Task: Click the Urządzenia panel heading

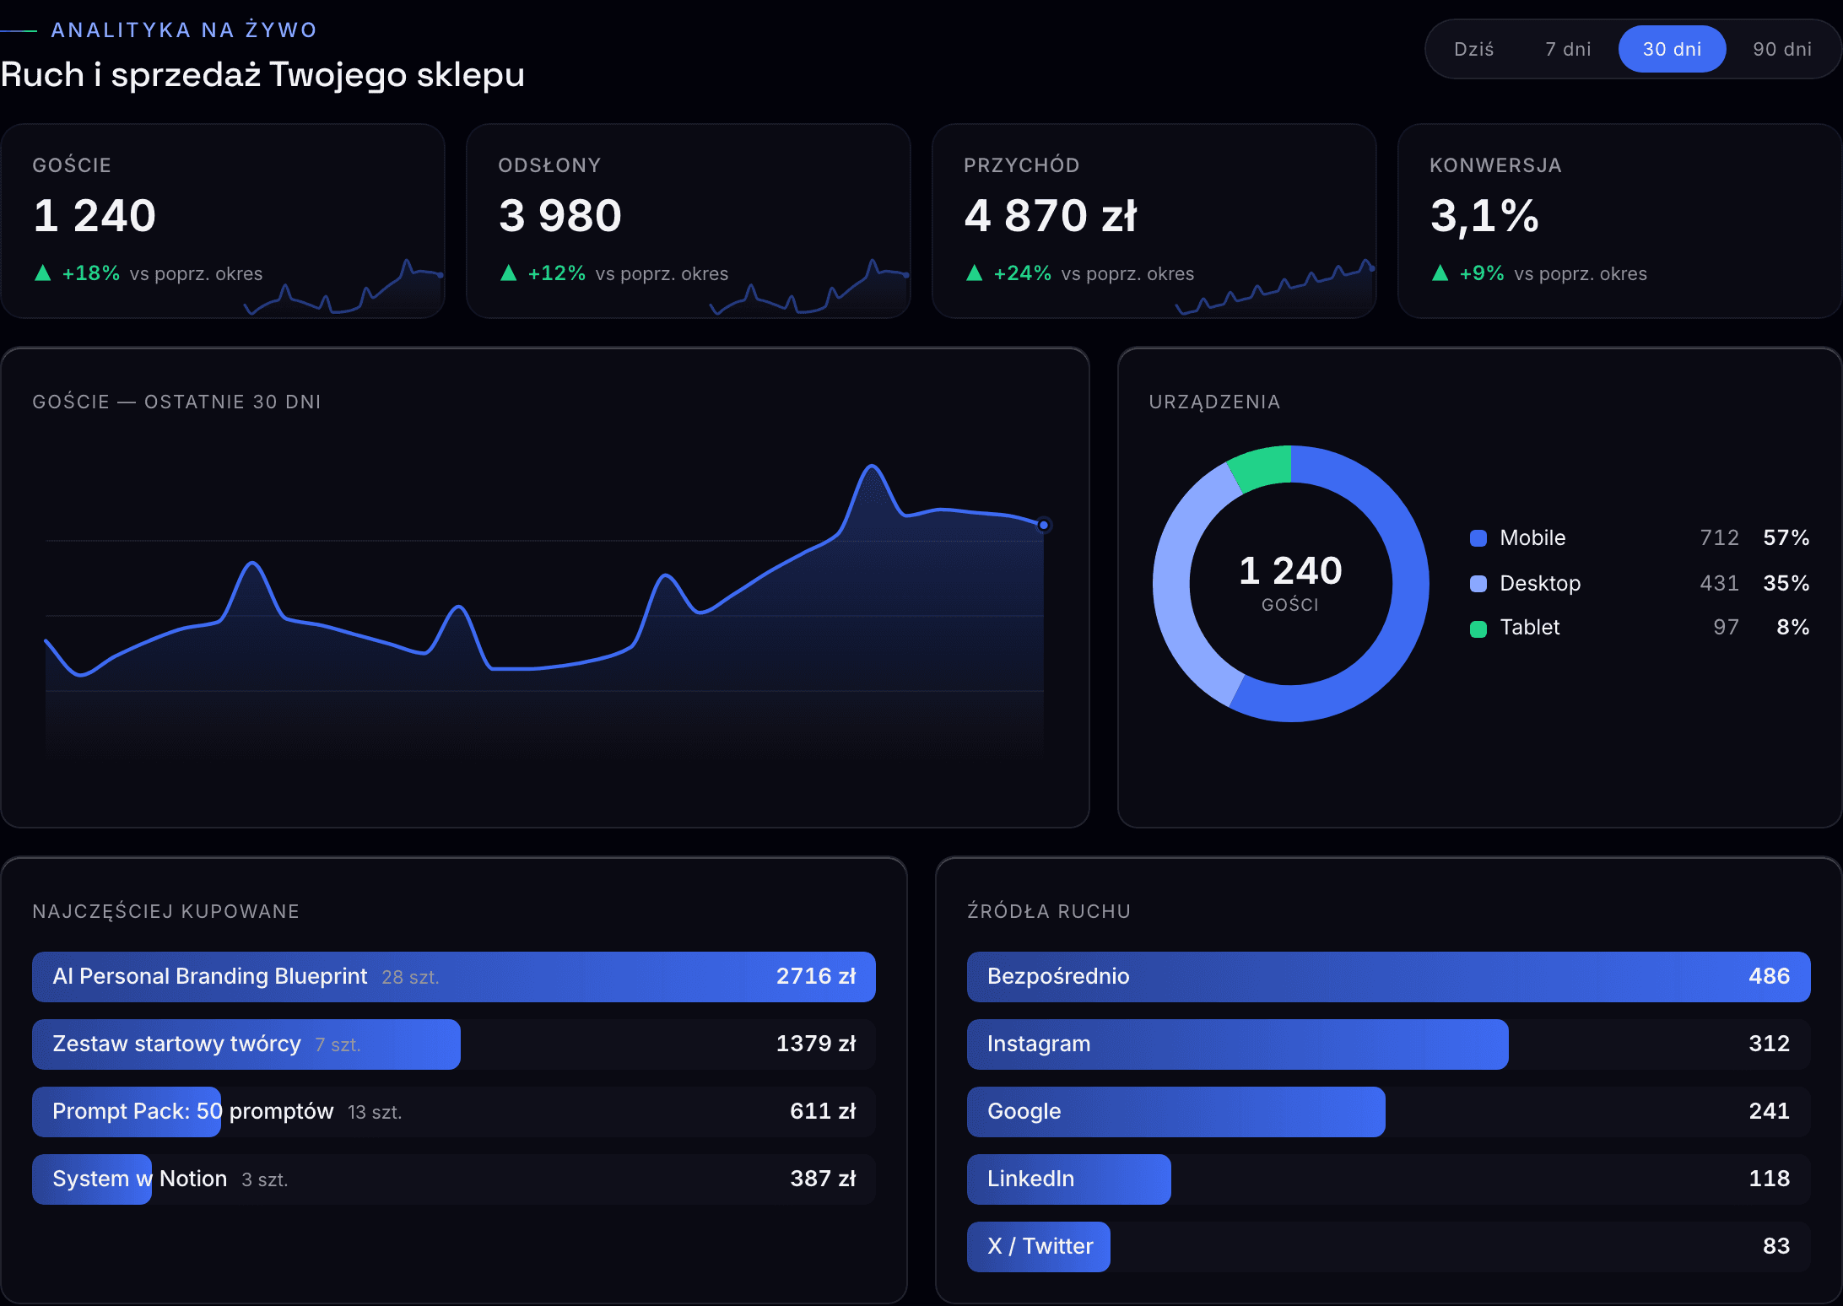Action: click(x=1214, y=402)
